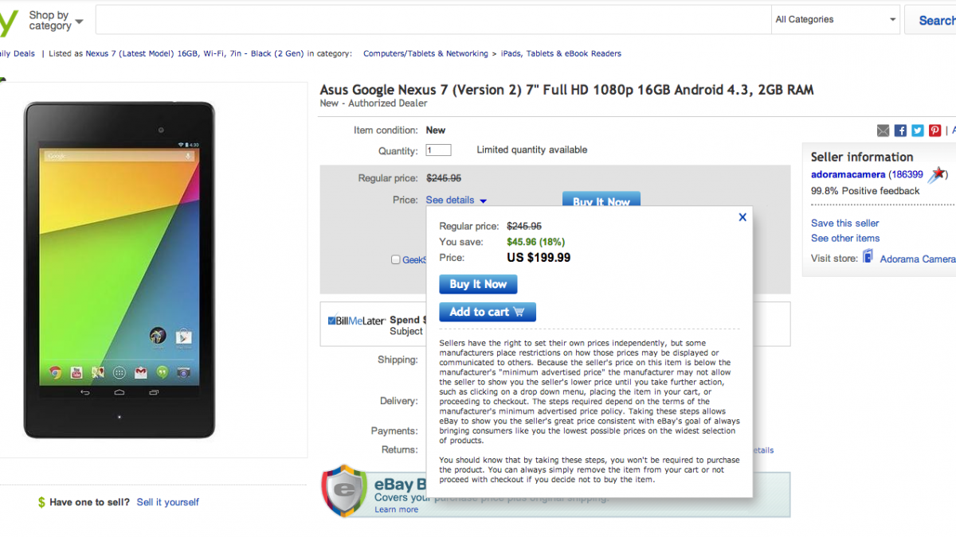Viewport: 956px width, 537px height.
Task: Open Computers/Tablets & Networking breadcrumb
Action: (x=425, y=54)
